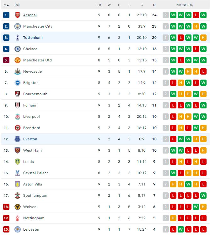210x235 pixels.
Task: Open the Manchester Utd team link
Action: 37,60
